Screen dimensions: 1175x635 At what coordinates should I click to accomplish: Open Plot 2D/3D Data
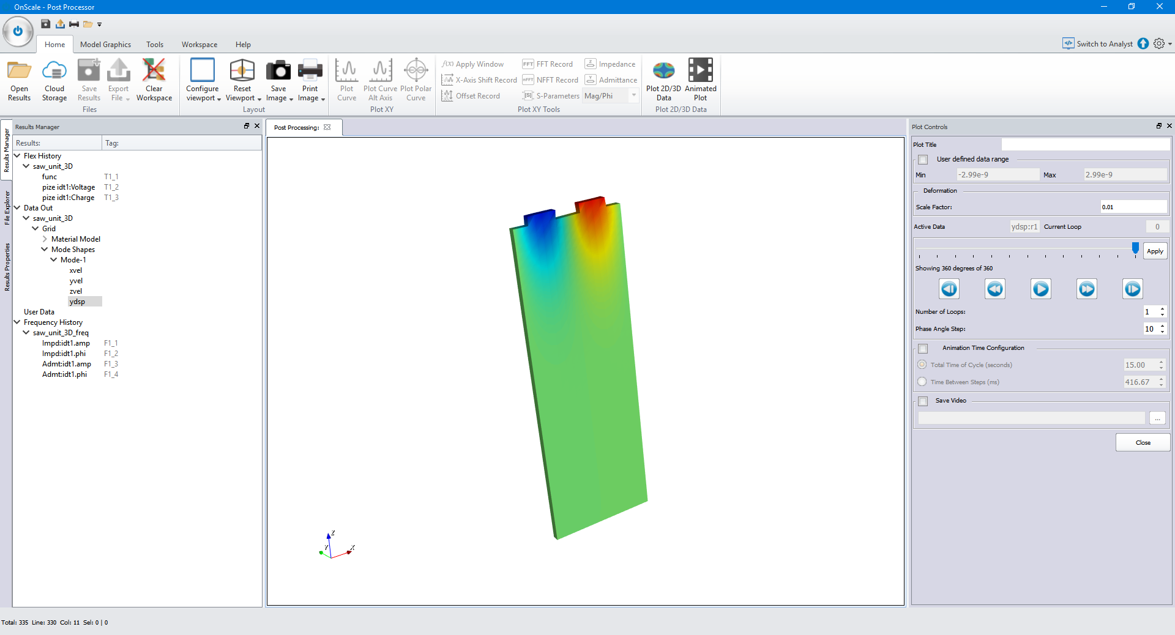pos(663,80)
